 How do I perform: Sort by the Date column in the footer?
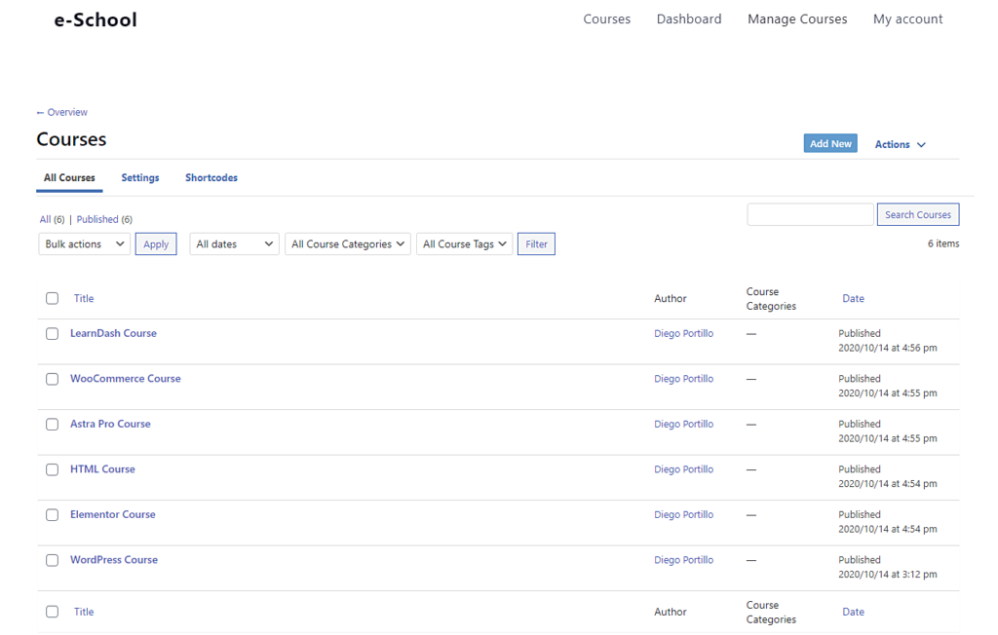853,612
